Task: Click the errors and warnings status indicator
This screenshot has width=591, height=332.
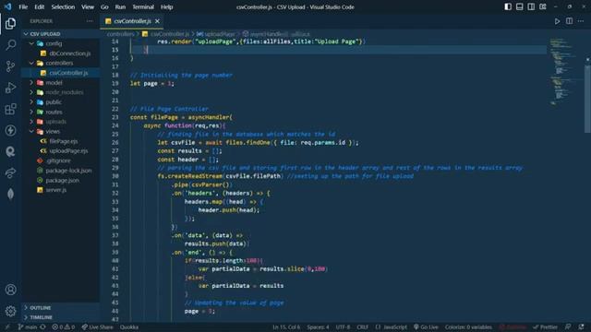Action: (x=64, y=327)
